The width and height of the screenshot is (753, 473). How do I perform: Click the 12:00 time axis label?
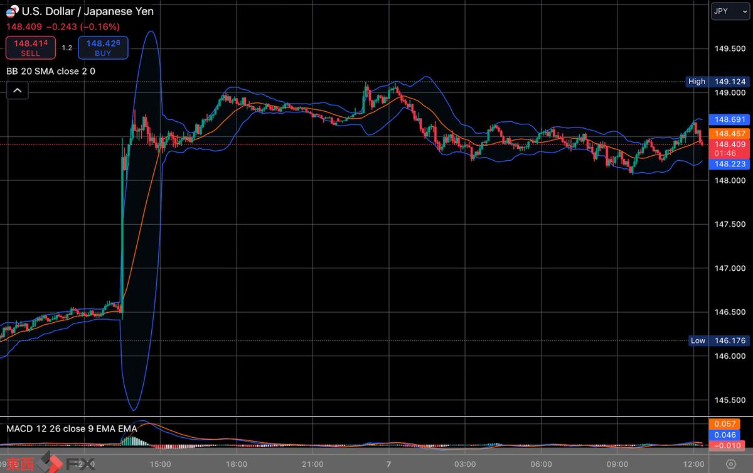point(693,464)
